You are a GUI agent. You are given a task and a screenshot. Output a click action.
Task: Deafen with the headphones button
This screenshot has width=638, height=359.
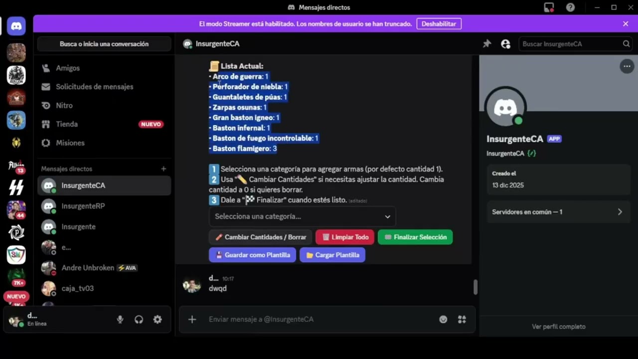tap(139, 320)
